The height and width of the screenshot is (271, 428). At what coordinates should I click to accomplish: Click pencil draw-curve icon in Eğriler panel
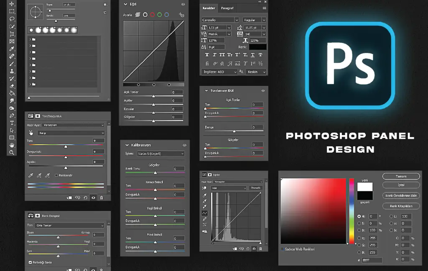(204, 219)
